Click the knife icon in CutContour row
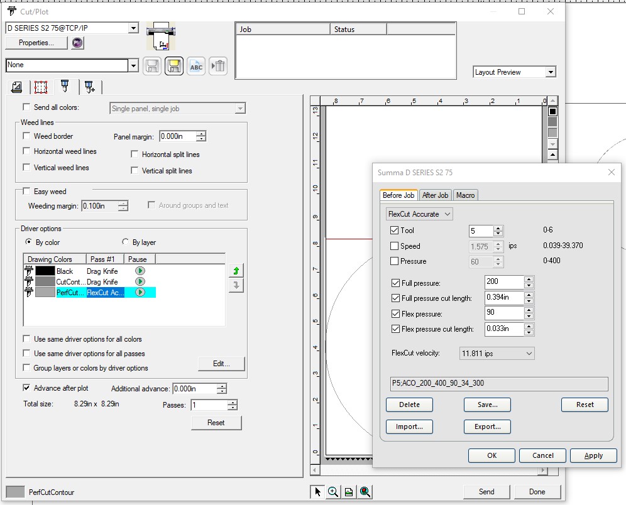The height and width of the screenshot is (505, 626). [29, 281]
